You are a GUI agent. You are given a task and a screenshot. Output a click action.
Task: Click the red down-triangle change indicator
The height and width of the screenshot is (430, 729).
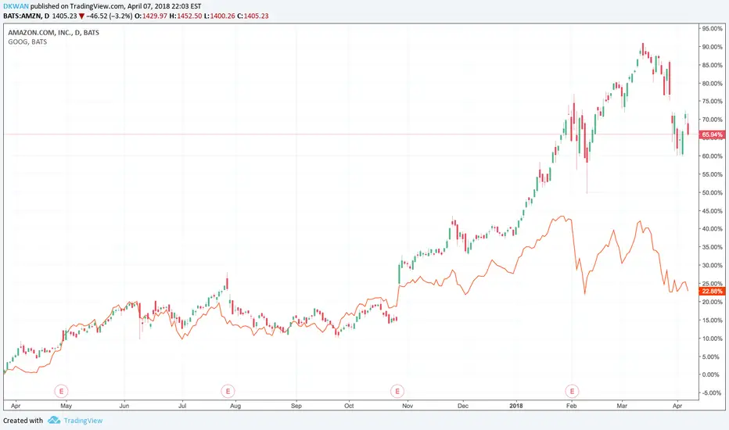[82, 16]
